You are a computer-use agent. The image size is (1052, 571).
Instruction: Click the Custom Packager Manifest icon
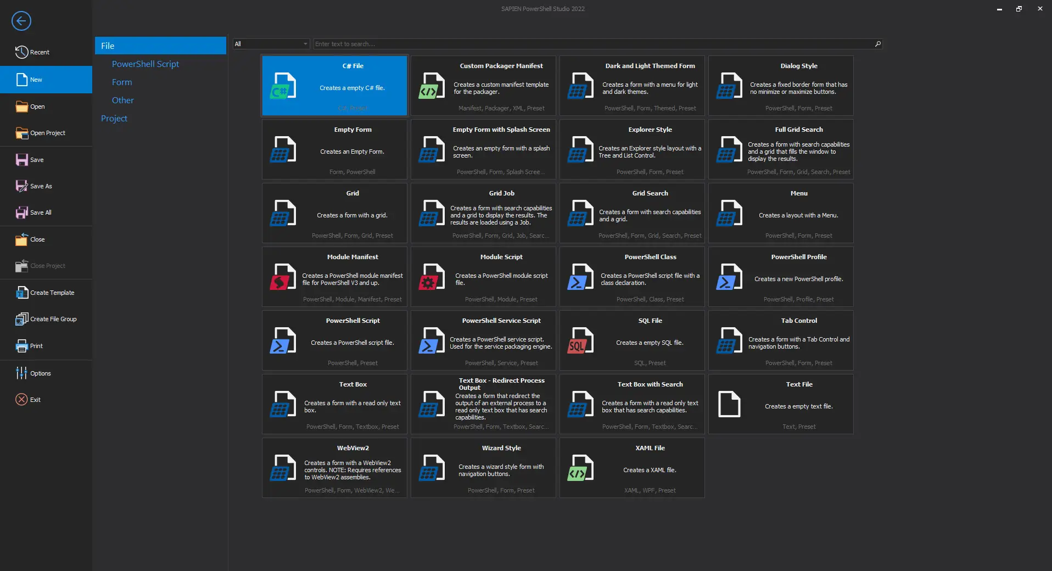point(432,86)
